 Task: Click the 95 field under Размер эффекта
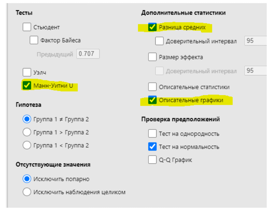pos(256,71)
